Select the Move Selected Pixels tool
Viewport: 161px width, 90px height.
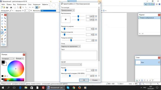(x=5, y=18)
